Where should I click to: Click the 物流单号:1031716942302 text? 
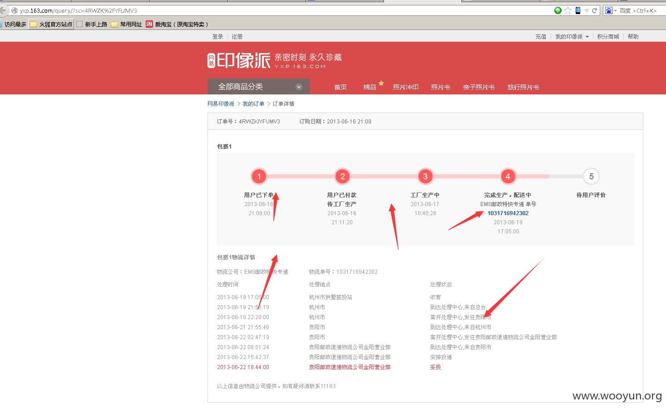click(x=343, y=272)
